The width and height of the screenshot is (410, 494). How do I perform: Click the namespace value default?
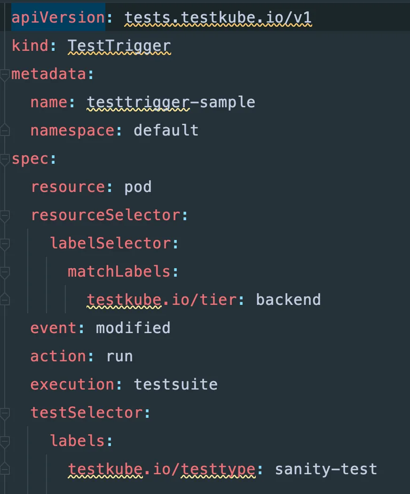(x=166, y=130)
